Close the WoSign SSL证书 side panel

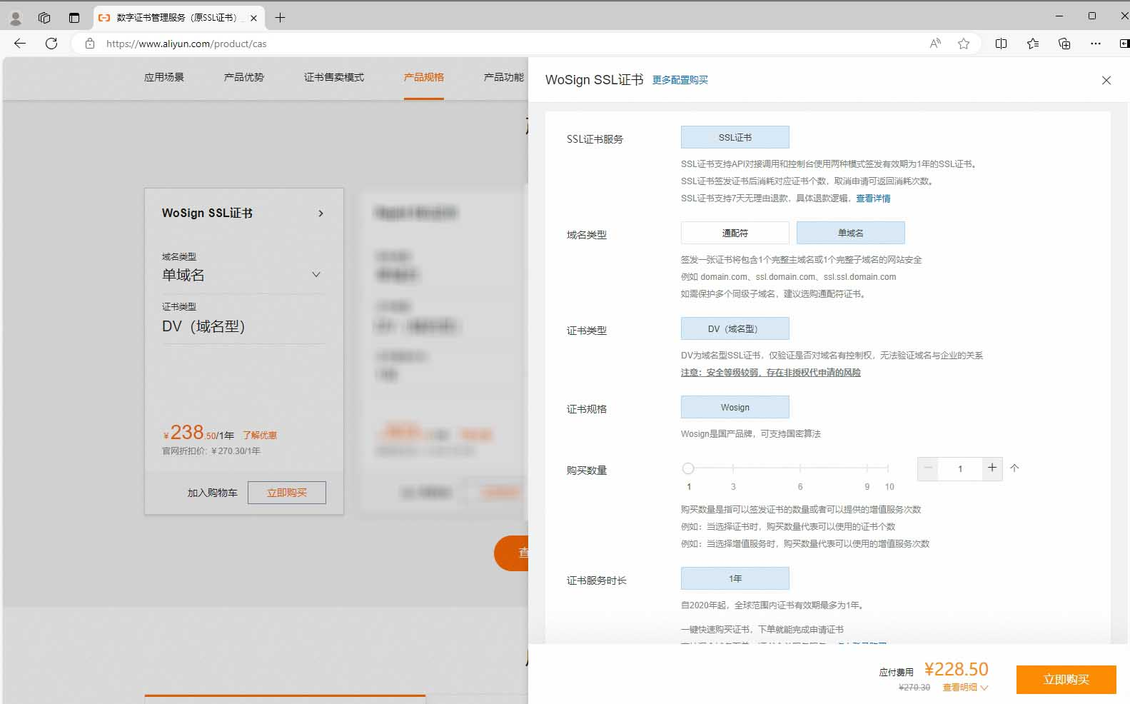point(1106,80)
